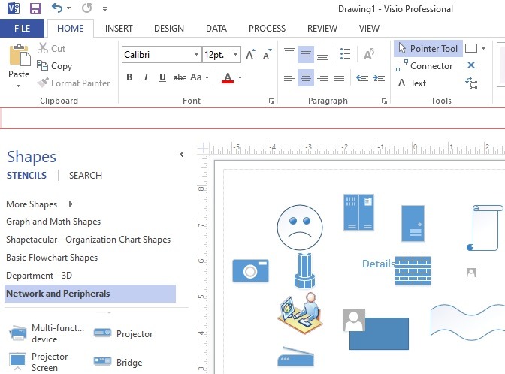Apply the red font color swatch
The width and height of the screenshot is (505, 374).
pyautogui.click(x=228, y=77)
